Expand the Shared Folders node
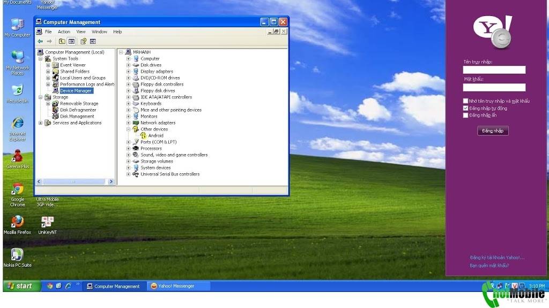This screenshot has width=549, height=308. [48, 72]
